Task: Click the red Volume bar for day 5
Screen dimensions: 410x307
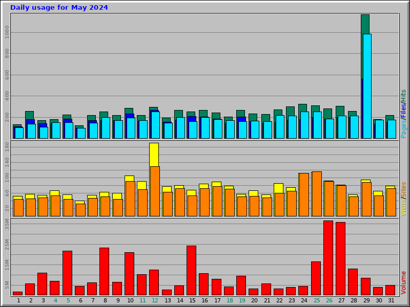Action: pyautogui.click(x=67, y=273)
